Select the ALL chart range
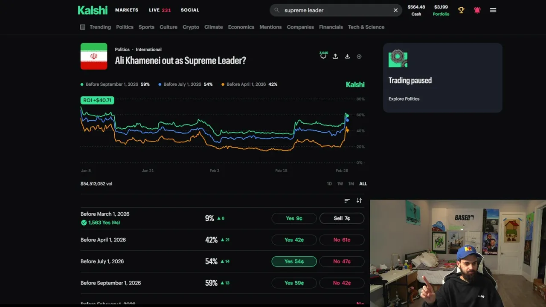Viewport: 546px width, 307px height. tap(363, 184)
